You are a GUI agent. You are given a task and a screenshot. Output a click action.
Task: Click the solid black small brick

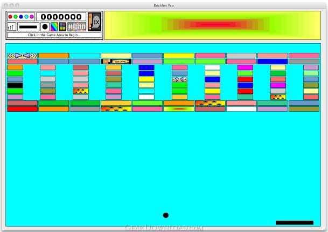15,85
